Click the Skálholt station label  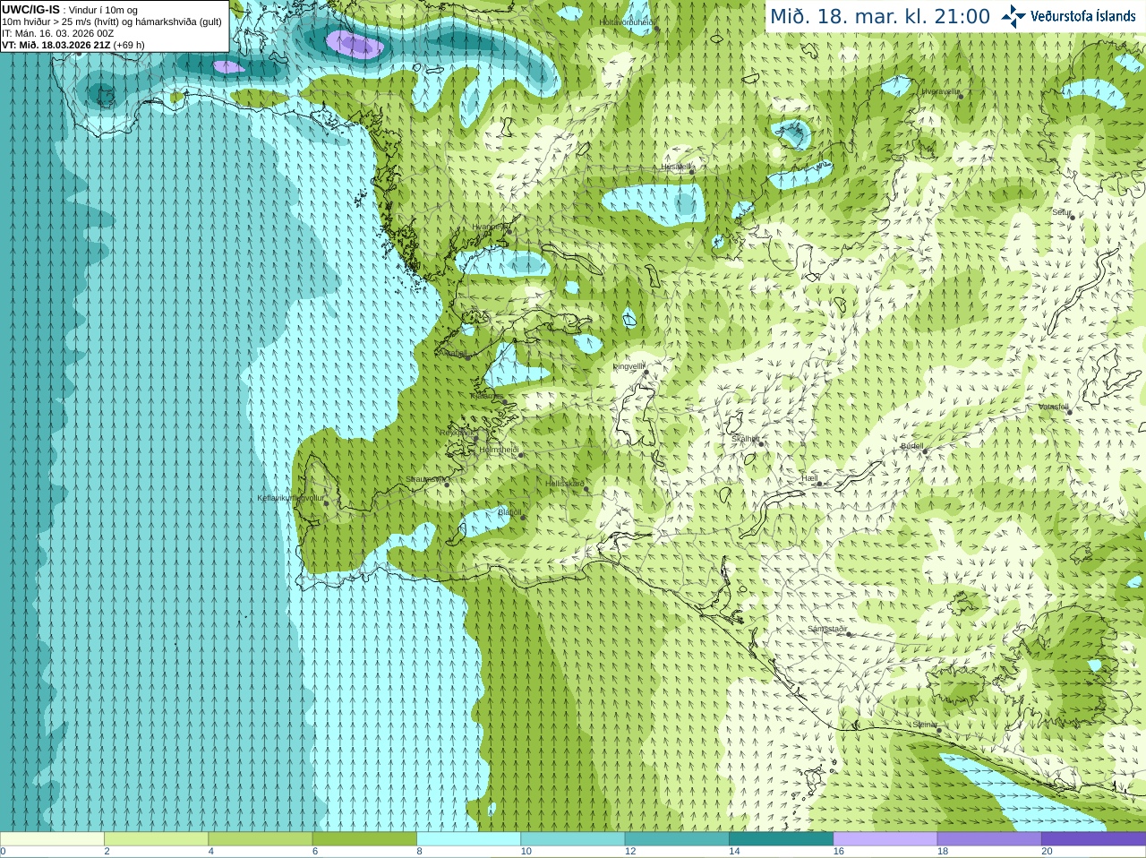[745, 439]
